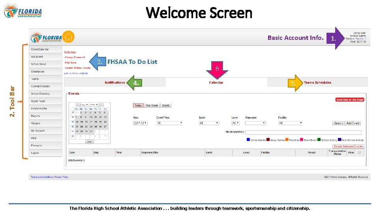The image size is (379, 213).
Task: Open the Level dropdown
Action: pyautogui.click(x=235, y=123)
